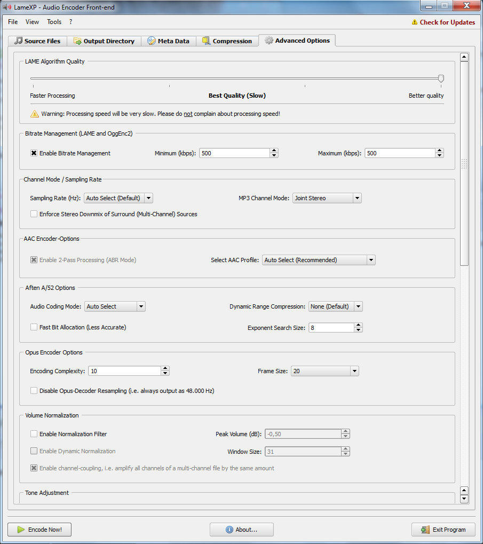483x544 pixels.
Task: Open the ? help menu
Action: coord(71,22)
